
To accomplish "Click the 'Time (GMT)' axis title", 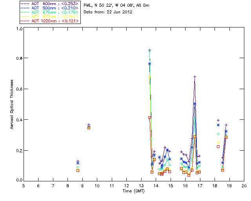I will tap(133, 191).
